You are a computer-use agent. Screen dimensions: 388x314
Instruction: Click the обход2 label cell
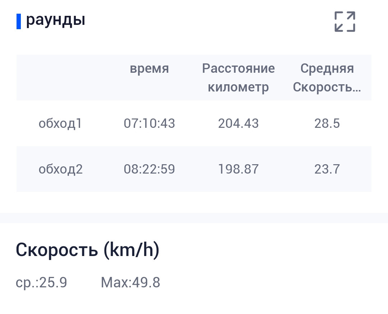tap(60, 169)
